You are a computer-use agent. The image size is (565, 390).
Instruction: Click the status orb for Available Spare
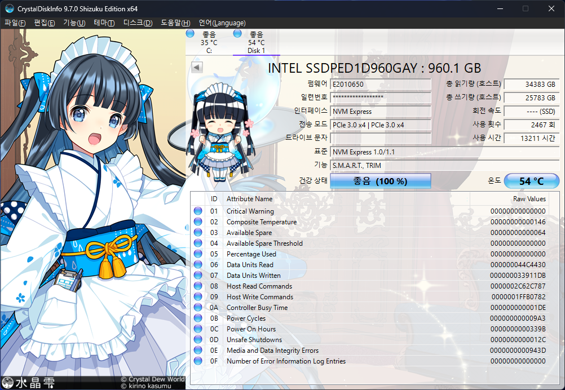pyautogui.click(x=198, y=232)
